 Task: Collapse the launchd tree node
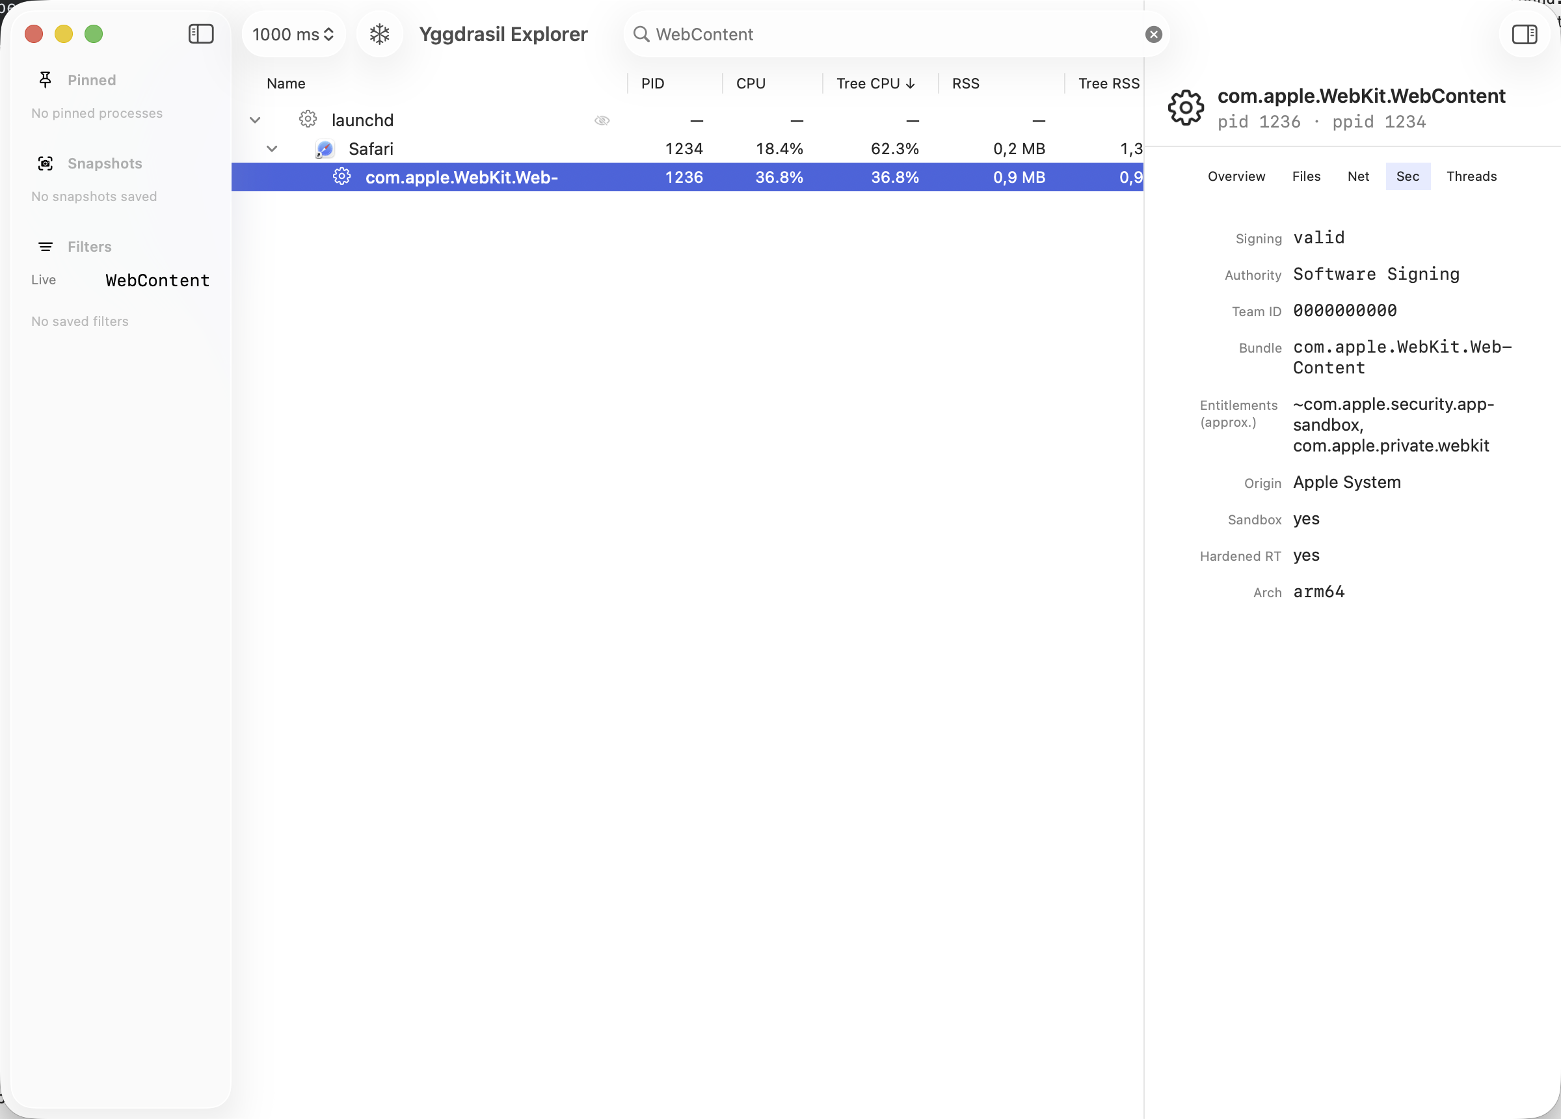point(255,120)
